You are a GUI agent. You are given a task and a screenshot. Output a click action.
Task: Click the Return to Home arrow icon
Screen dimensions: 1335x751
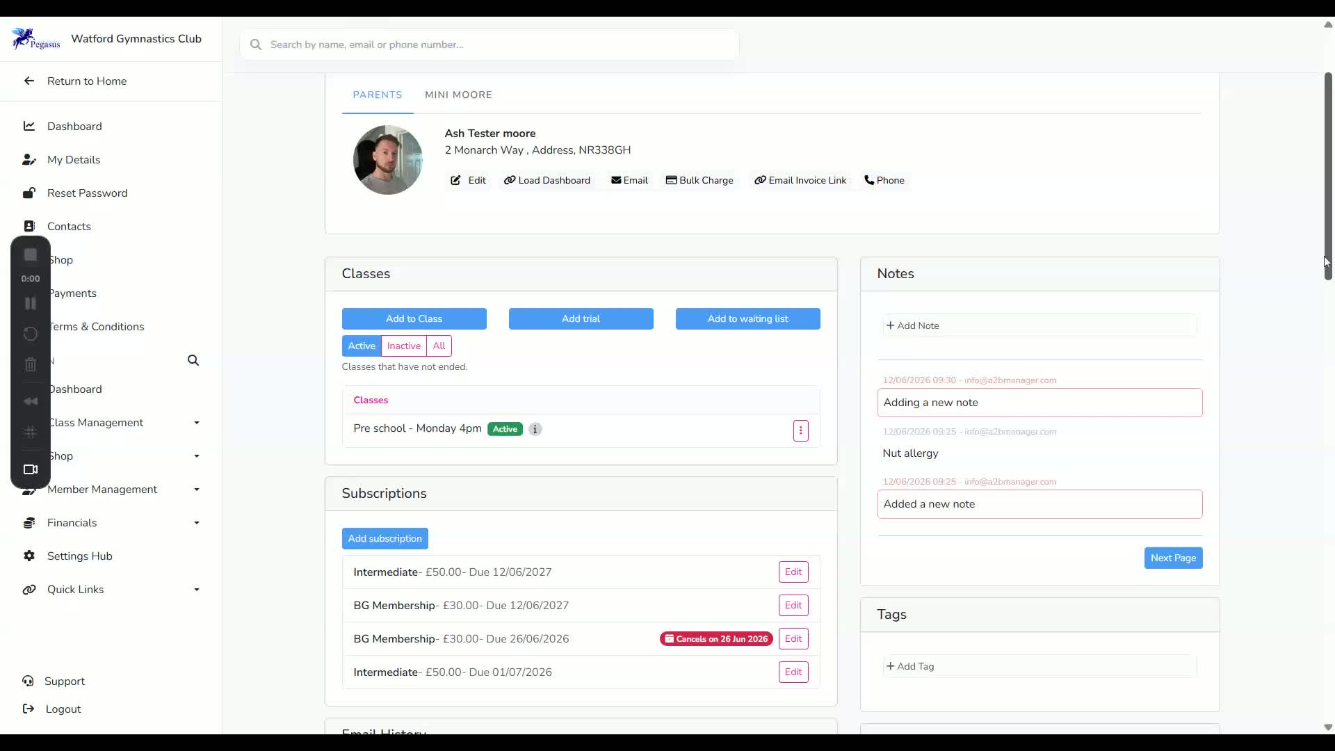(x=29, y=81)
